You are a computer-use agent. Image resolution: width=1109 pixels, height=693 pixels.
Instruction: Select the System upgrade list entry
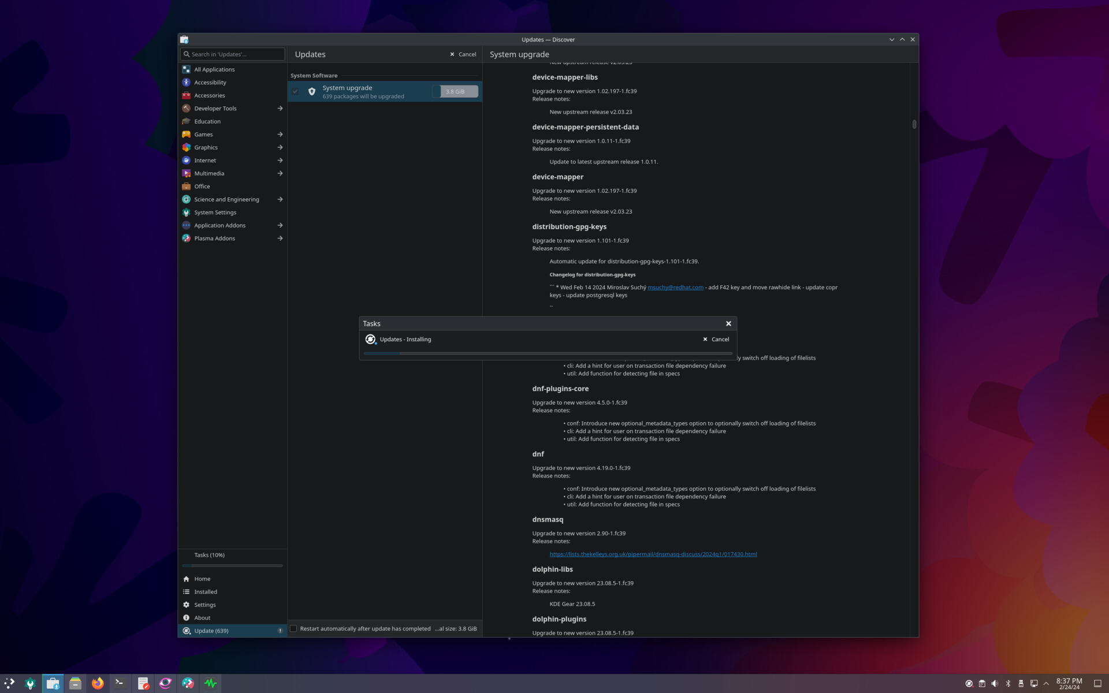(x=385, y=91)
